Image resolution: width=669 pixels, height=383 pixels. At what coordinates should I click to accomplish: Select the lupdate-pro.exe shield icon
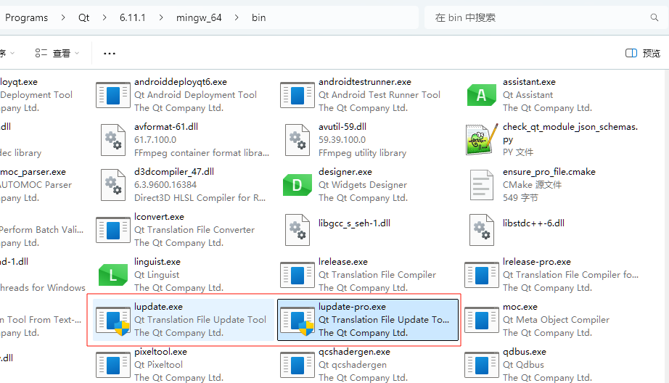[x=297, y=321]
